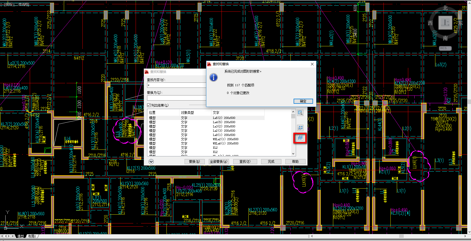This screenshot has width=471, height=241.
Task: Click the 全部替换(A) button
Action: [x=219, y=161]
